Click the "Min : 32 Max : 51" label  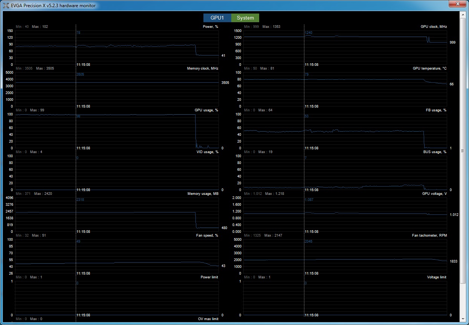31,235
